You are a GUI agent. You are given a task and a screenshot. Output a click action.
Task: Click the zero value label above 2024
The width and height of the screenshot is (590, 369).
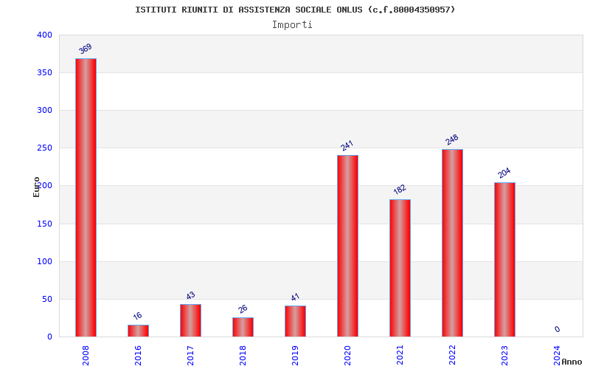[558, 329]
